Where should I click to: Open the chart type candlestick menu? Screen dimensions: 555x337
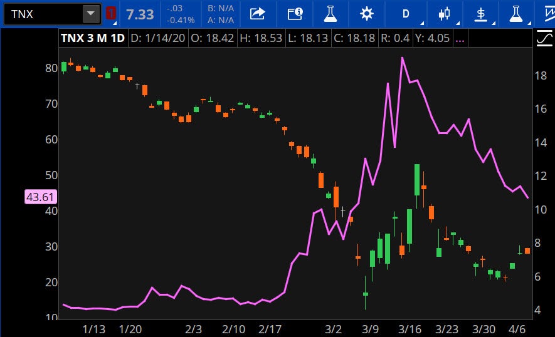pos(444,14)
